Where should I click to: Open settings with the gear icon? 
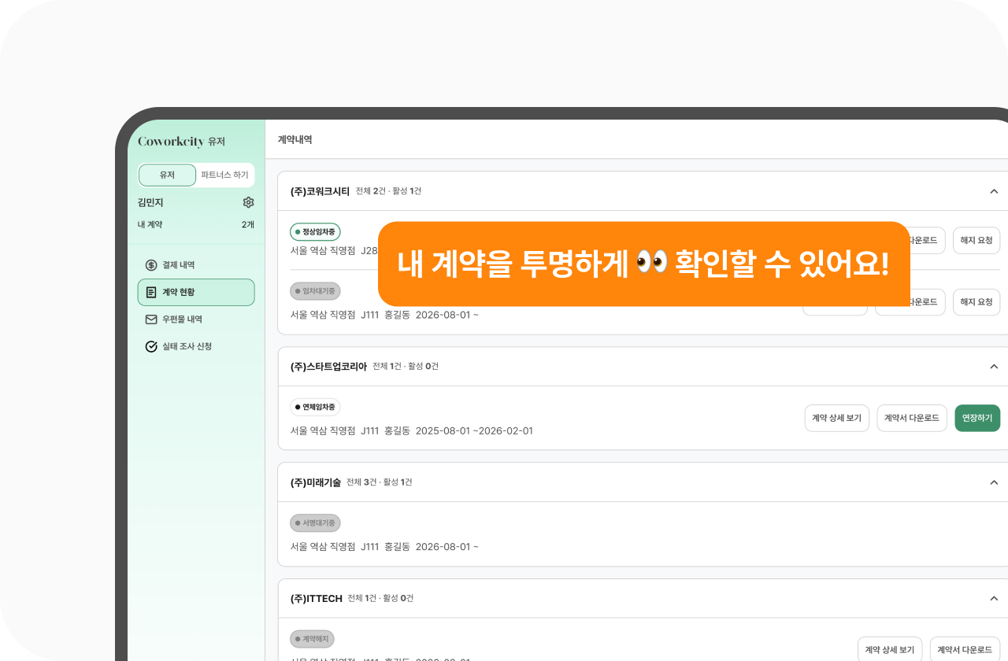(x=248, y=202)
